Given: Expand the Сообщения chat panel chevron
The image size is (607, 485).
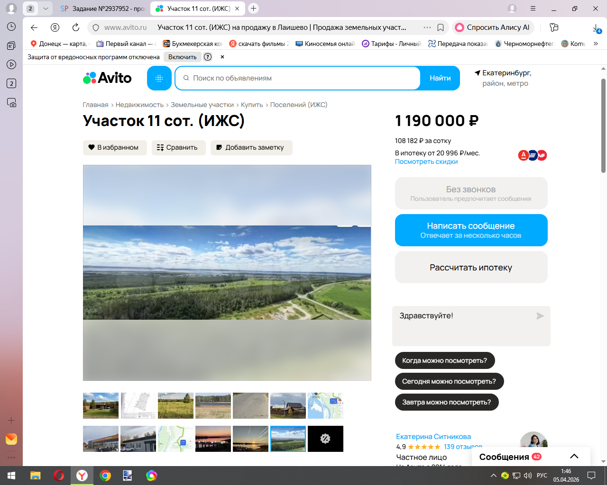Looking at the screenshot, I should coord(574,457).
